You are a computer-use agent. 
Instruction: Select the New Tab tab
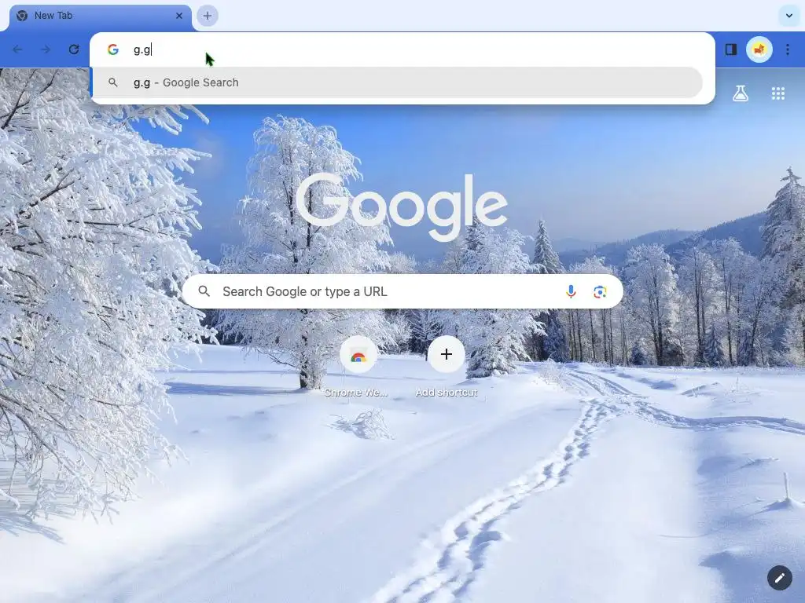(x=101, y=16)
